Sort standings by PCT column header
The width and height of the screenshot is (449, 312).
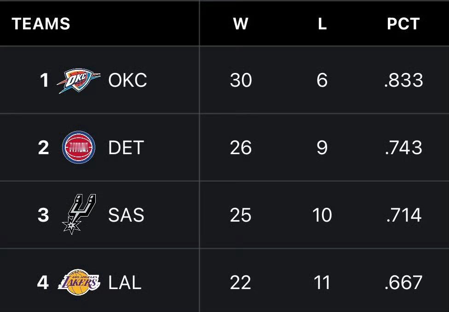point(403,24)
